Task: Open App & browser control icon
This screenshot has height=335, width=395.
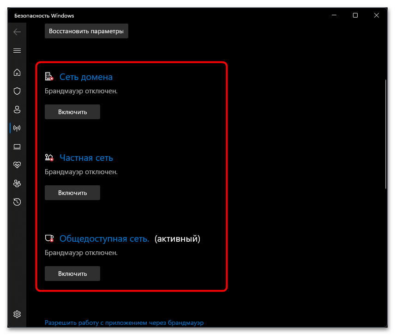Action: [x=17, y=146]
